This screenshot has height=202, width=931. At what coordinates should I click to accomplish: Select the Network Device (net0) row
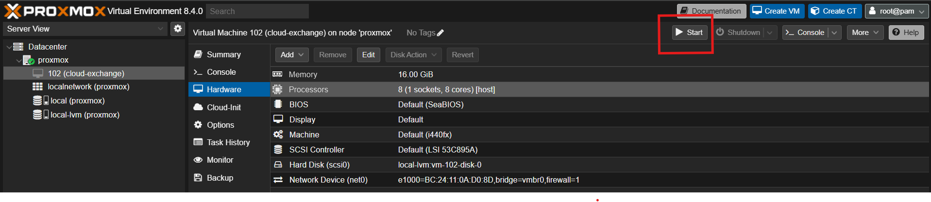pyautogui.click(x=599, y=180)
